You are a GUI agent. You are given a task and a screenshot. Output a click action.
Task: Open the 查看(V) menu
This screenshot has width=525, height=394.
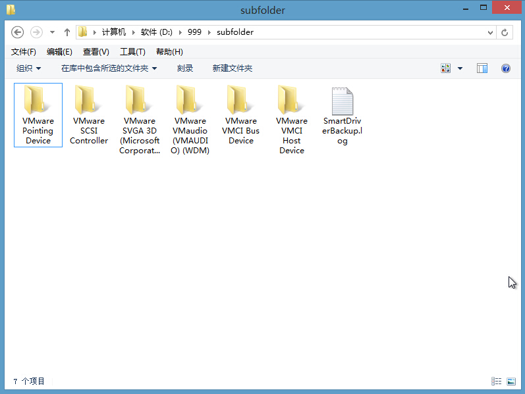pos(96,52)
